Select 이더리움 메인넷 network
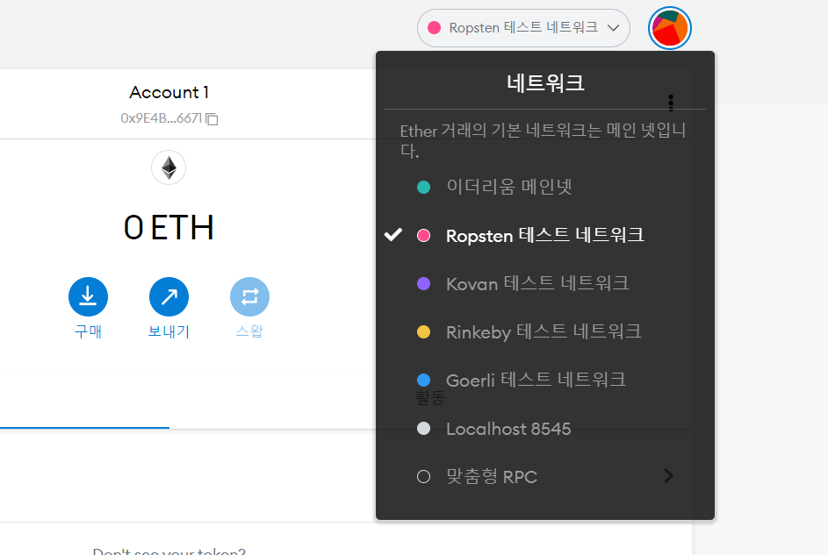This screenshot has height=555, width=828. tap(545, 187)
